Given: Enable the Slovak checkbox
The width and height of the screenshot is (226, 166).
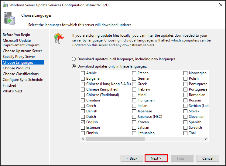Looking at the screenshot, I should pyautogui.click(x=185, y=111).
